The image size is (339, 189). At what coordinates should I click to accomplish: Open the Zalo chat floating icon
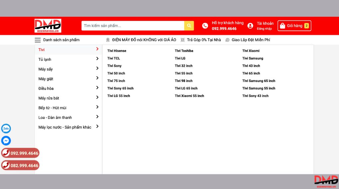[x=6, y=128]
